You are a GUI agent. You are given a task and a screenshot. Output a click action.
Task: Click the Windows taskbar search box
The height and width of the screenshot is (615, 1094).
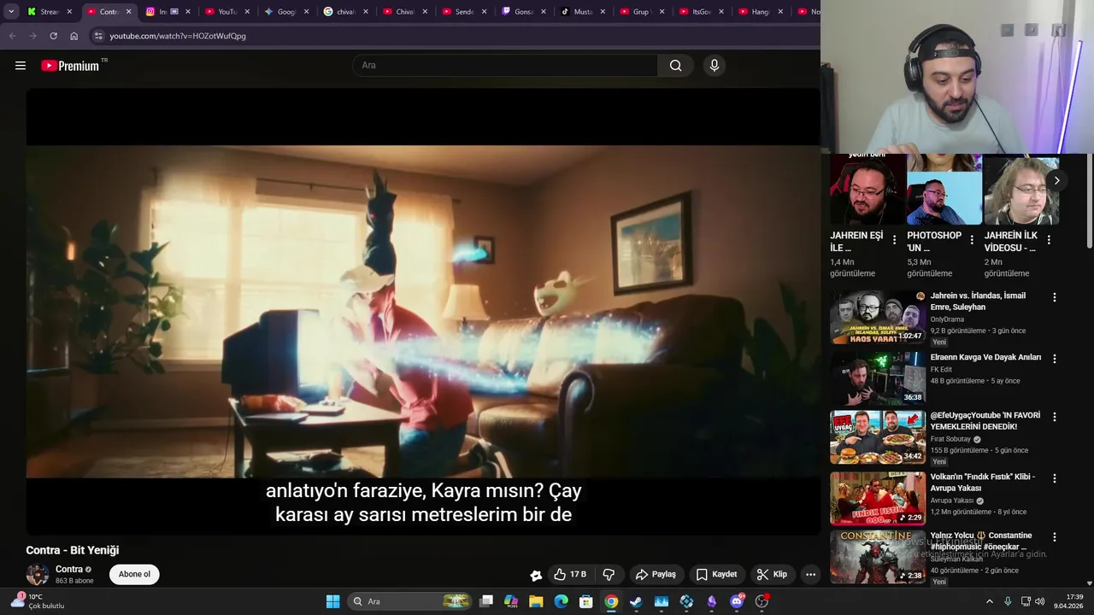411,601
